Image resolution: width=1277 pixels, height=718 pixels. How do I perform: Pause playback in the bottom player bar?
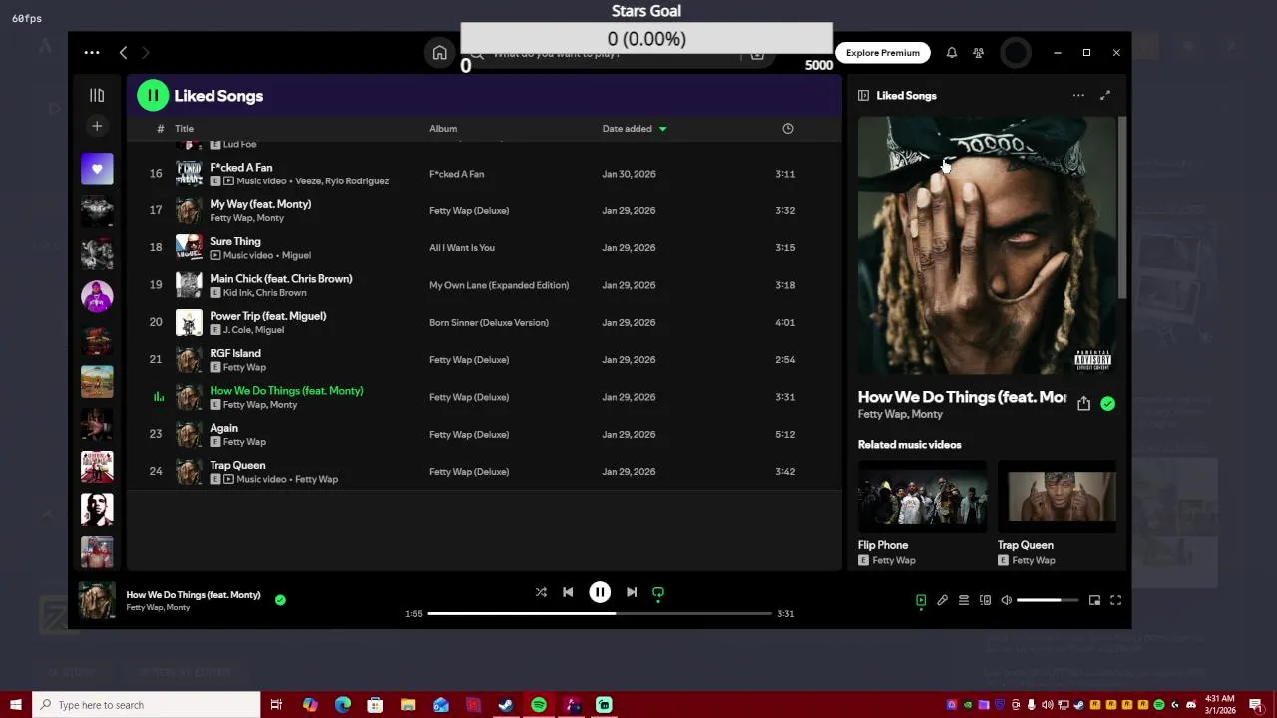(600, 592)
